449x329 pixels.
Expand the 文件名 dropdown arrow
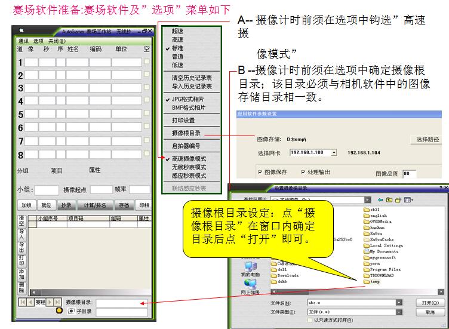coord(399,302)
